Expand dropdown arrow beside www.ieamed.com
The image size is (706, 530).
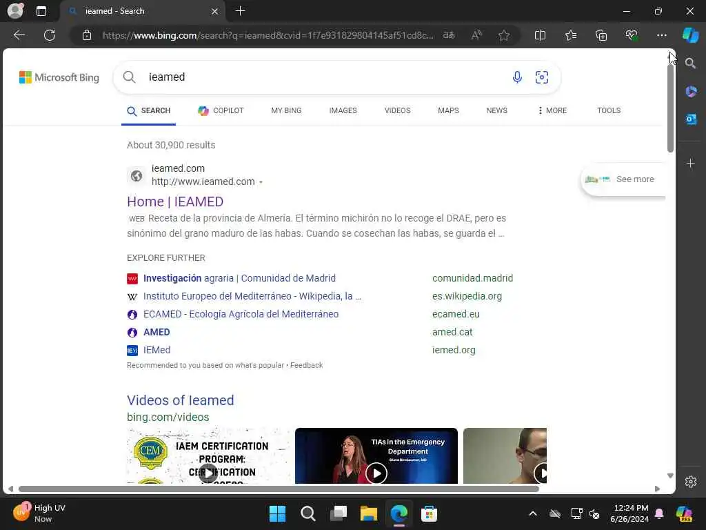(x=261, y=182)
